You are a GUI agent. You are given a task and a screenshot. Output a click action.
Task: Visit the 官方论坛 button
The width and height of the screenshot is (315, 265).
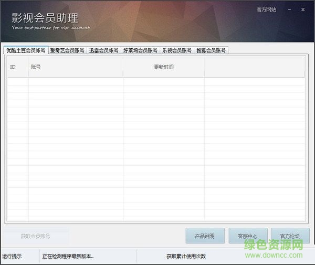[x=290, y=236]
